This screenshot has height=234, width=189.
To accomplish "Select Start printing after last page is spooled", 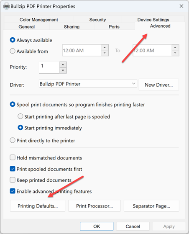I will coord(20,116).
